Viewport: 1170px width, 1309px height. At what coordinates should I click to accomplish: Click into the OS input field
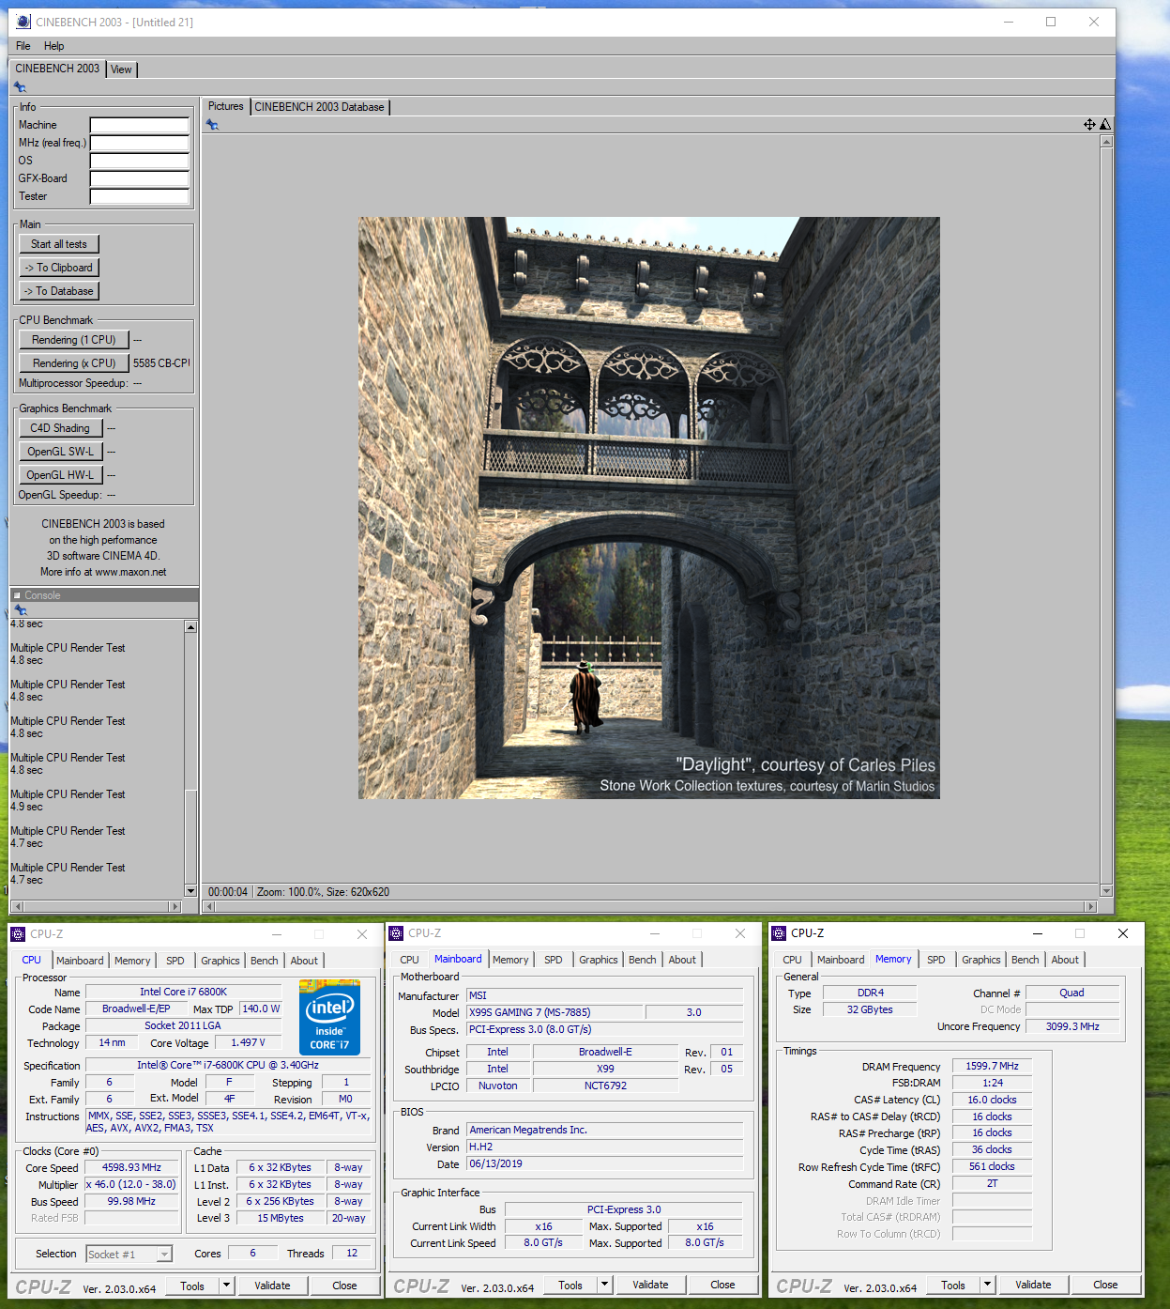[140, 161]
